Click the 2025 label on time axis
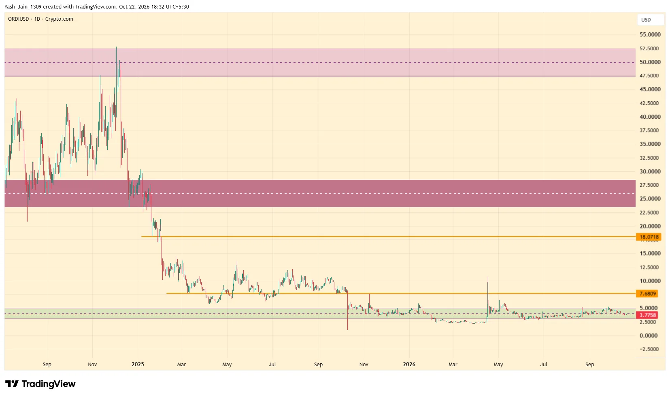The image size is (670, 397). click(138, 364)
